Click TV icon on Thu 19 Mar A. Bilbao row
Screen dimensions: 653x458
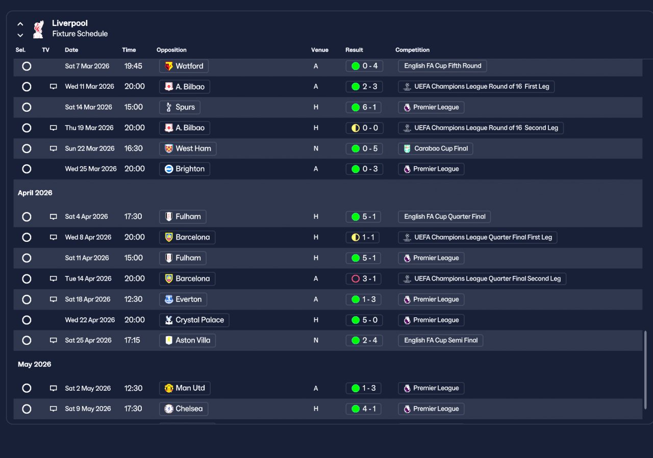click(x=53, y=128)
